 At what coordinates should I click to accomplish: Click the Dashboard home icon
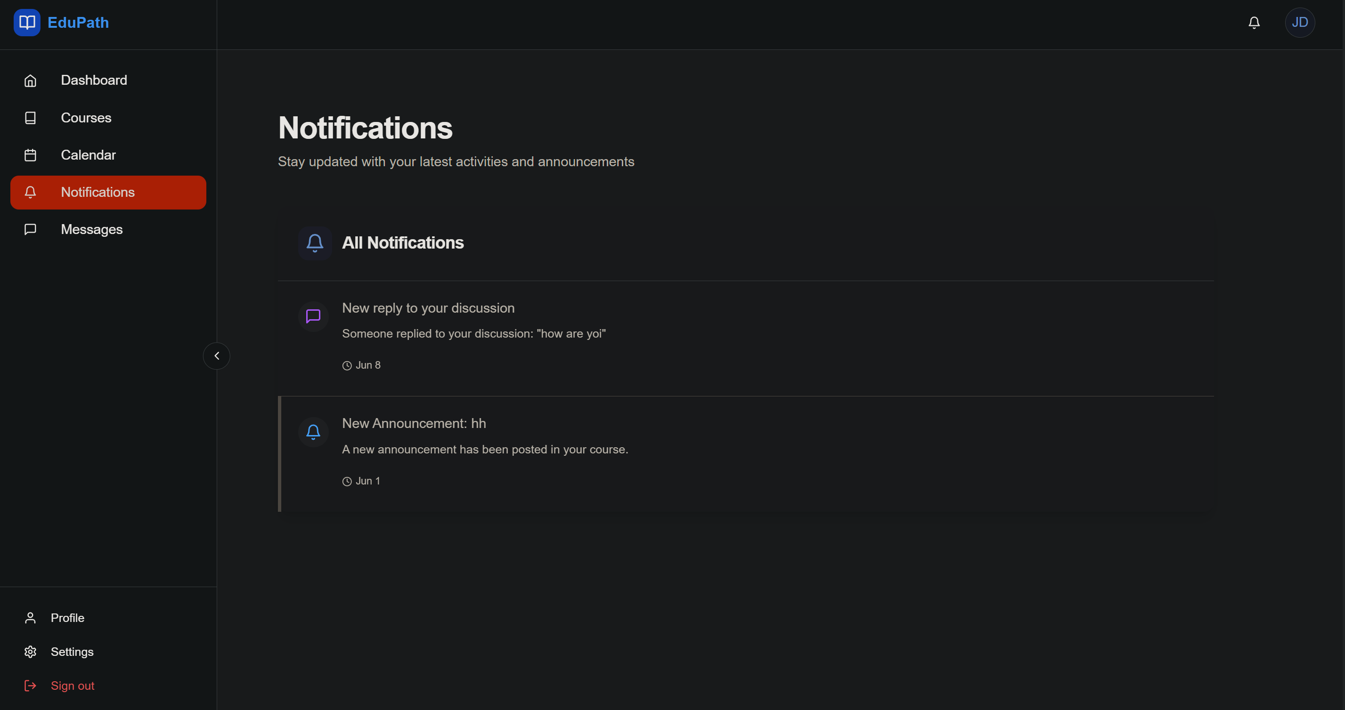30,81
